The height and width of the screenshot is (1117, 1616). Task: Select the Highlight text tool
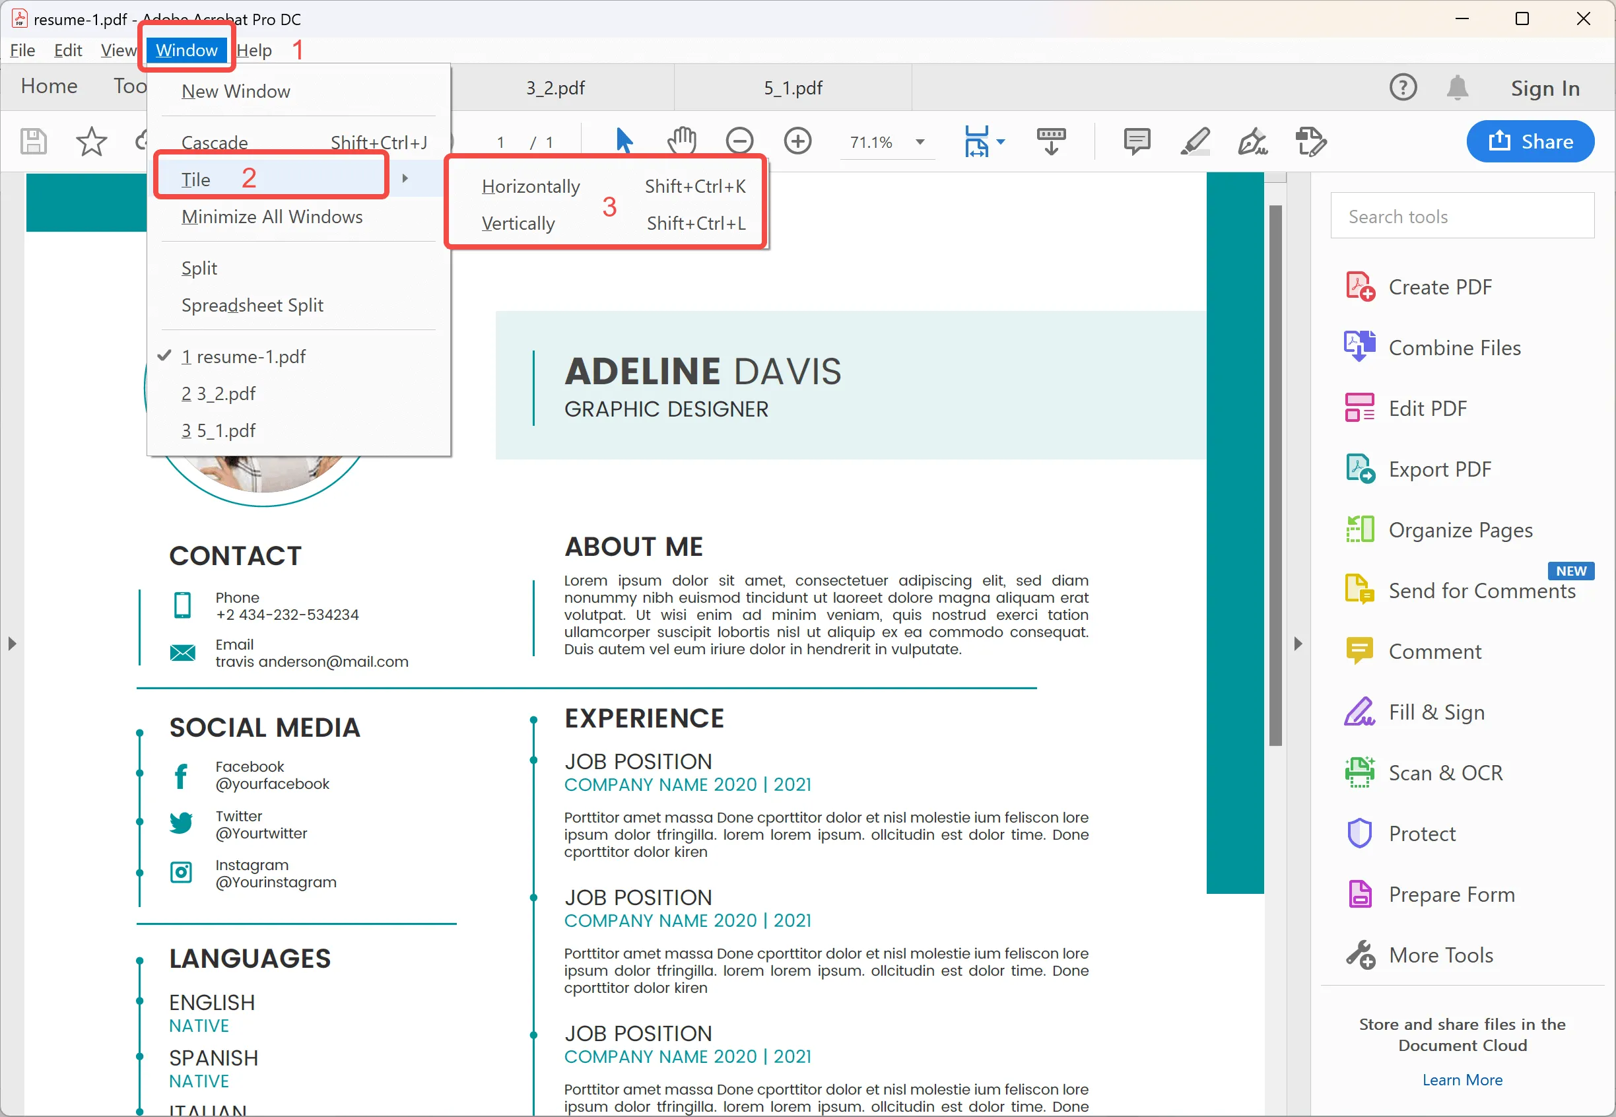click(1195, 141)
